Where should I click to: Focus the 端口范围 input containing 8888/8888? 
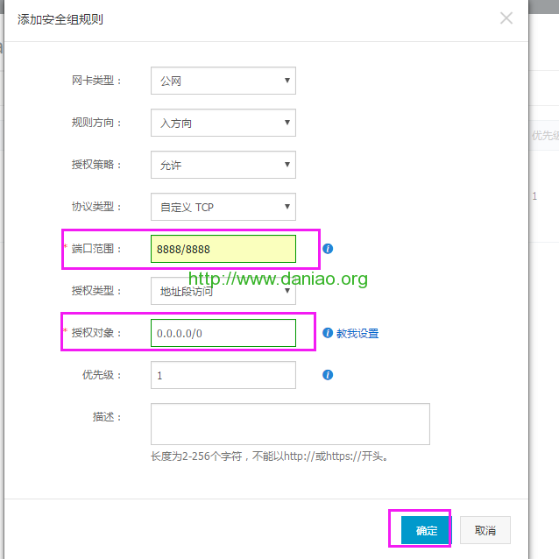pyautogui.click(x=223, y=249)
